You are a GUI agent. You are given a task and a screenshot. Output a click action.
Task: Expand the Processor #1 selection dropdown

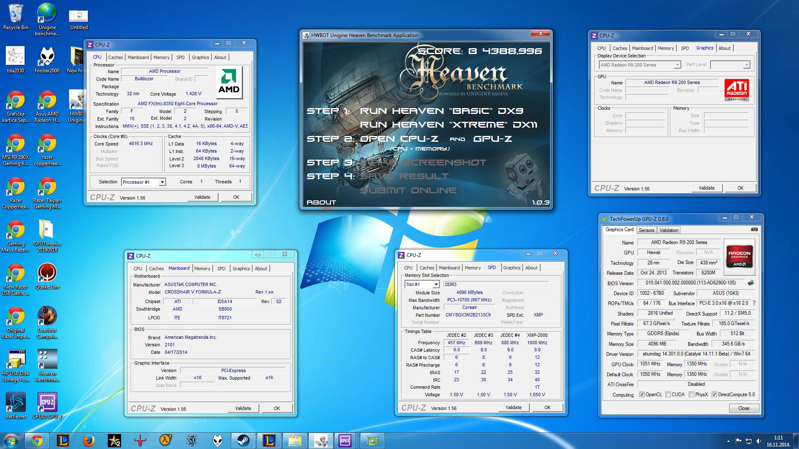[x=162, y=182]
